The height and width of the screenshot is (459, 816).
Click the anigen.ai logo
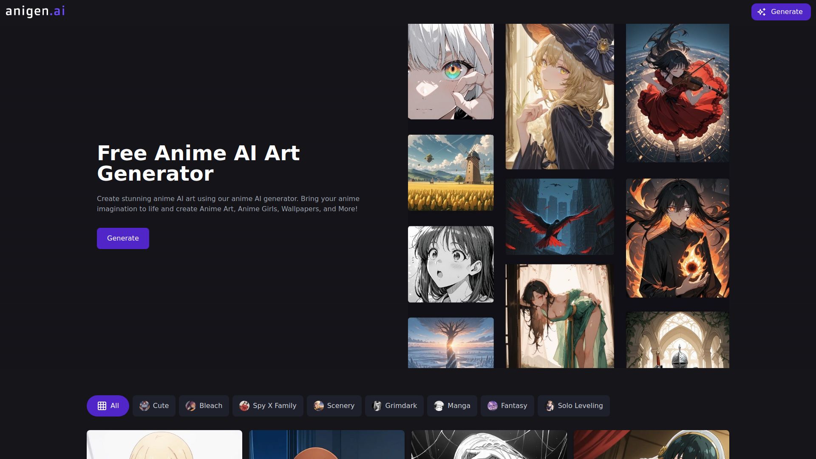click(35, 11)
